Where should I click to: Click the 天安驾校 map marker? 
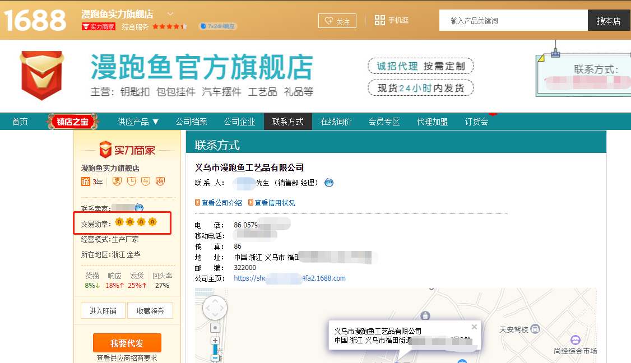[535, 329]
